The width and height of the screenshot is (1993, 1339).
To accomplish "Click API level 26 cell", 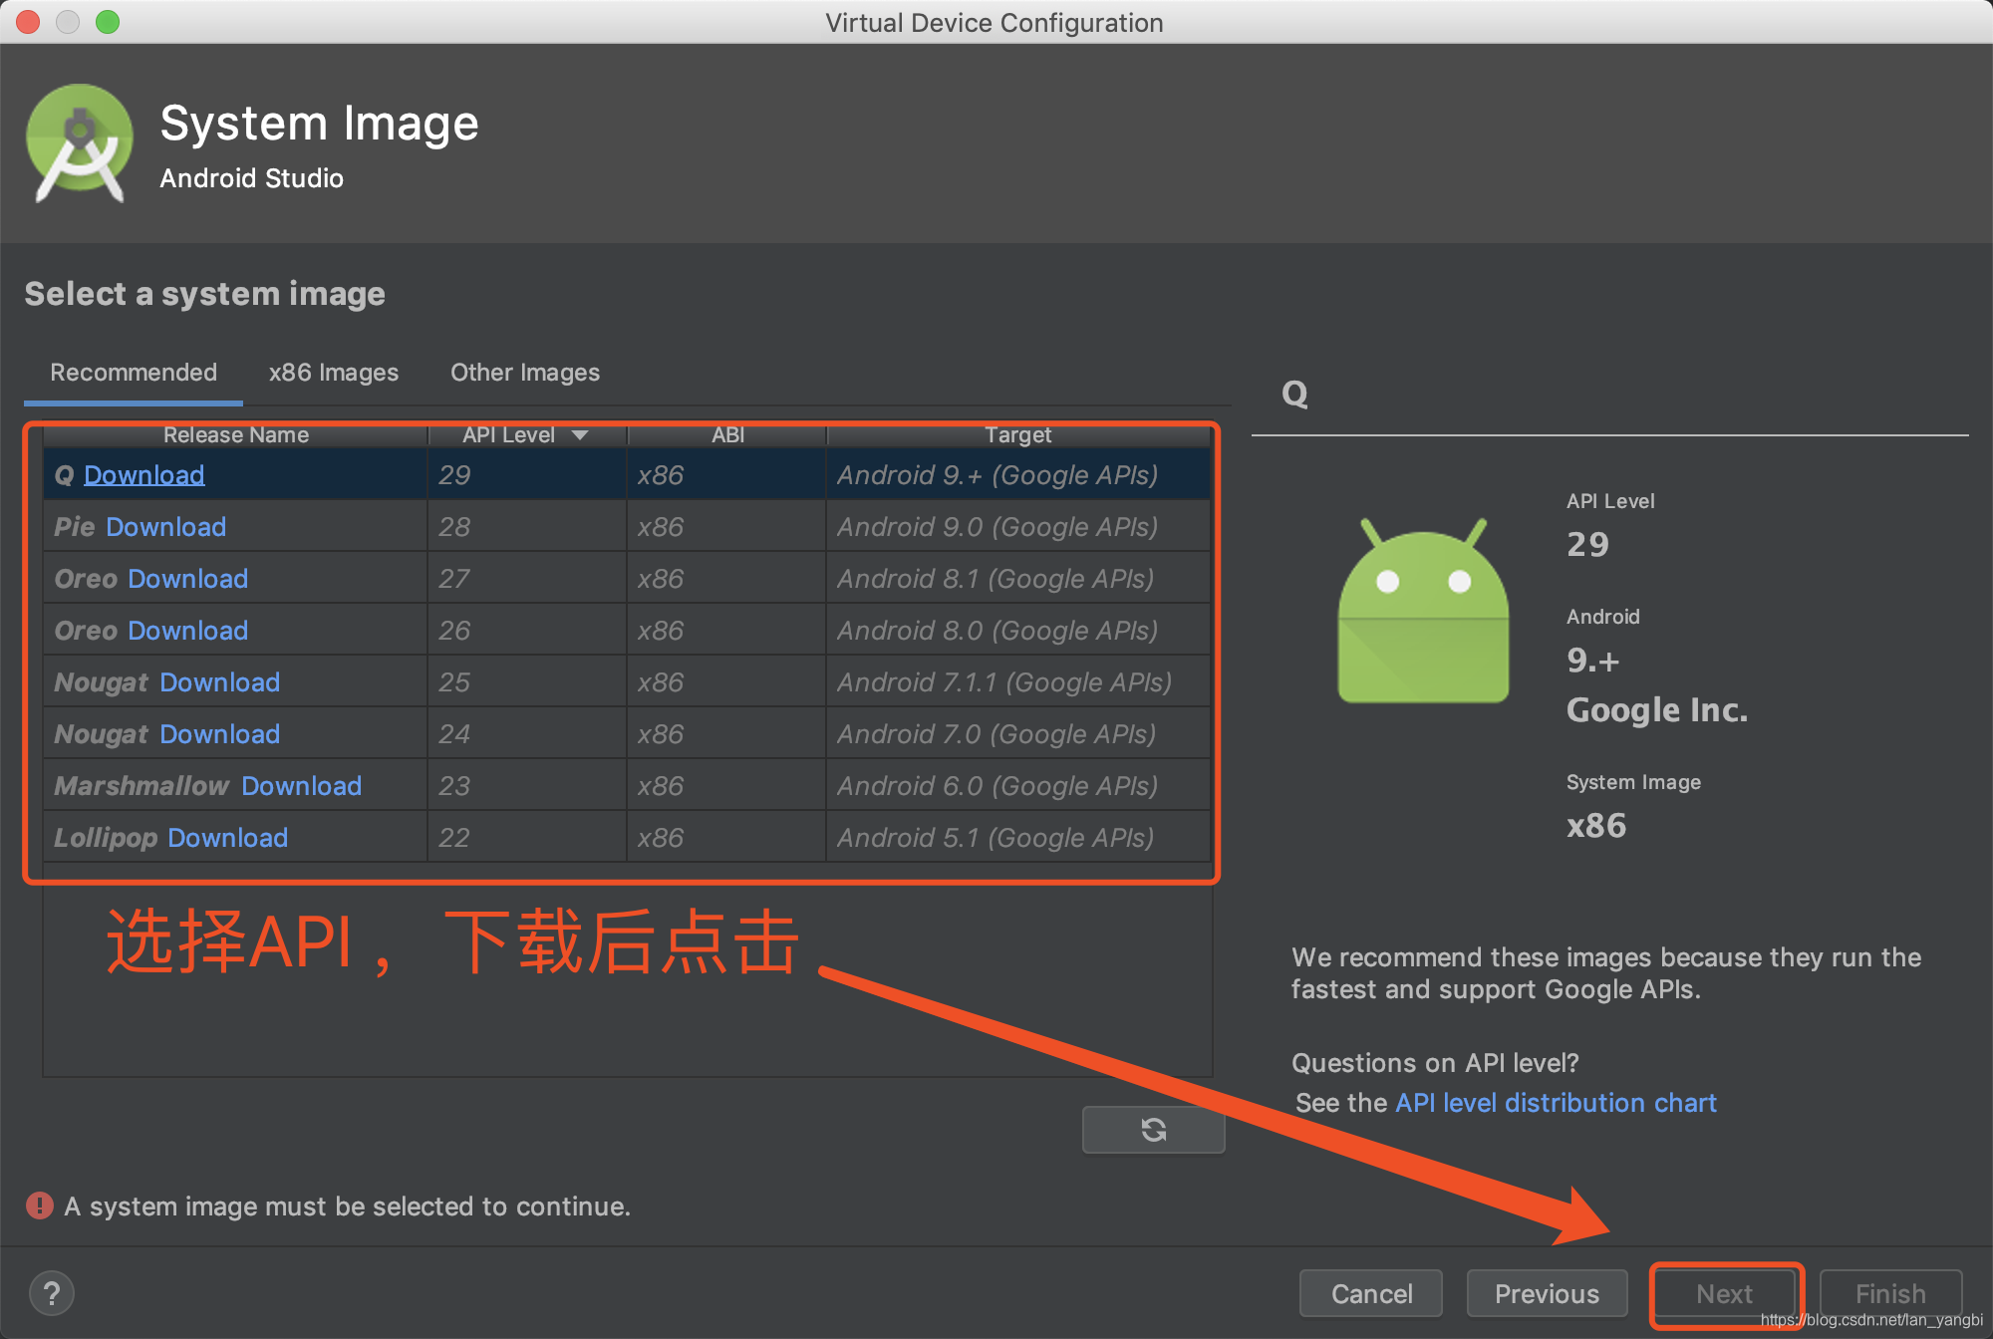I will [527, 631].
